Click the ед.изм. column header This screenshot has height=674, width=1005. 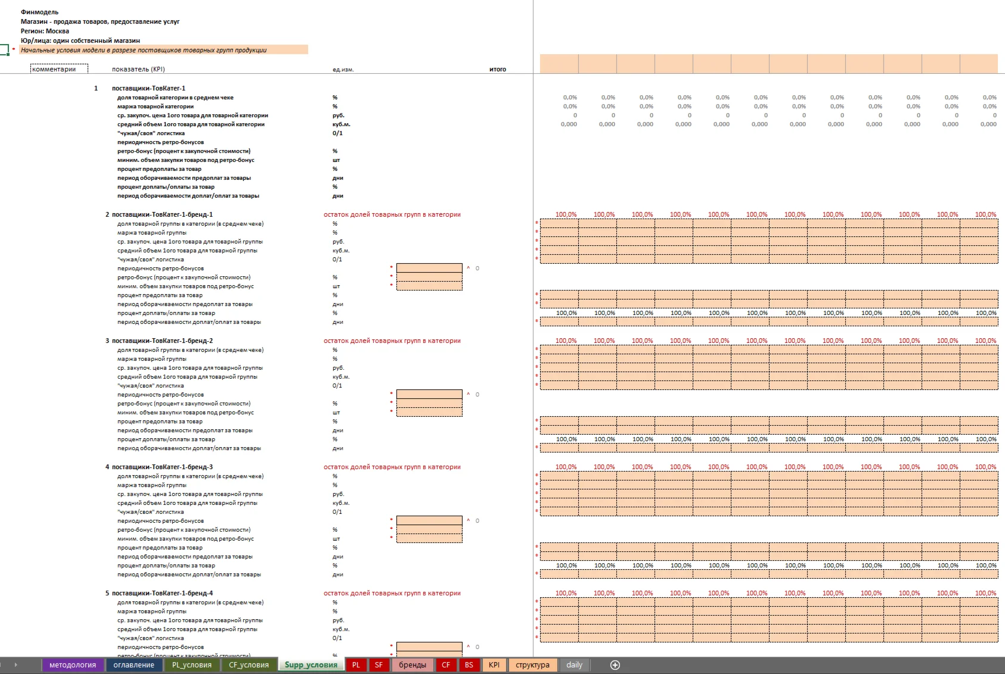coord(343,70)
